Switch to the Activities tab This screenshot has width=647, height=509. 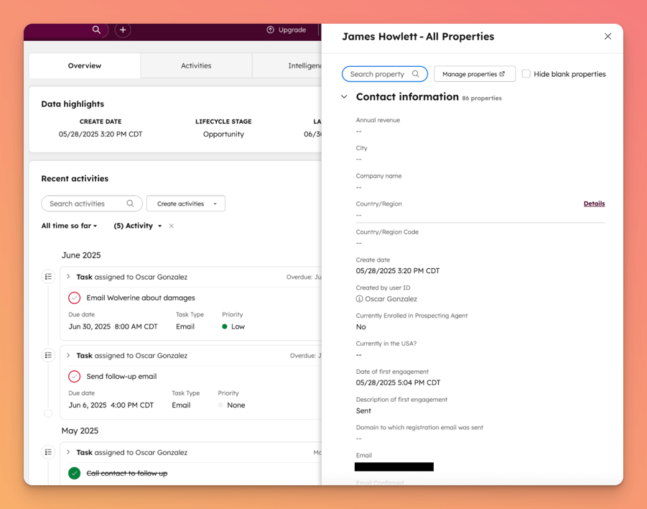196,65
